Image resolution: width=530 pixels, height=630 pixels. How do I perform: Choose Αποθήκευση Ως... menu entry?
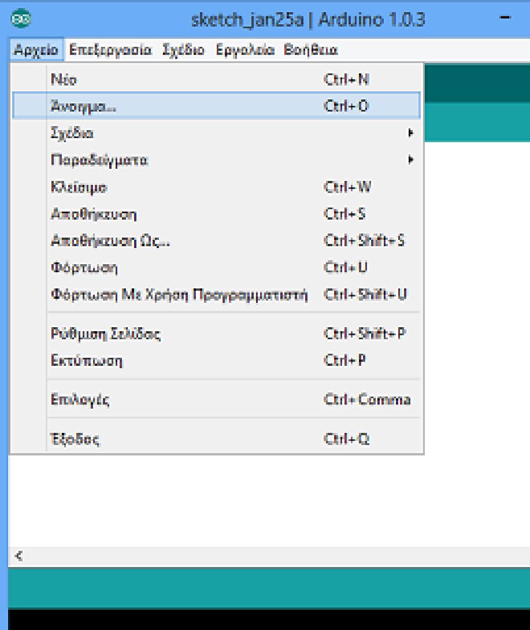click(216, 240)
